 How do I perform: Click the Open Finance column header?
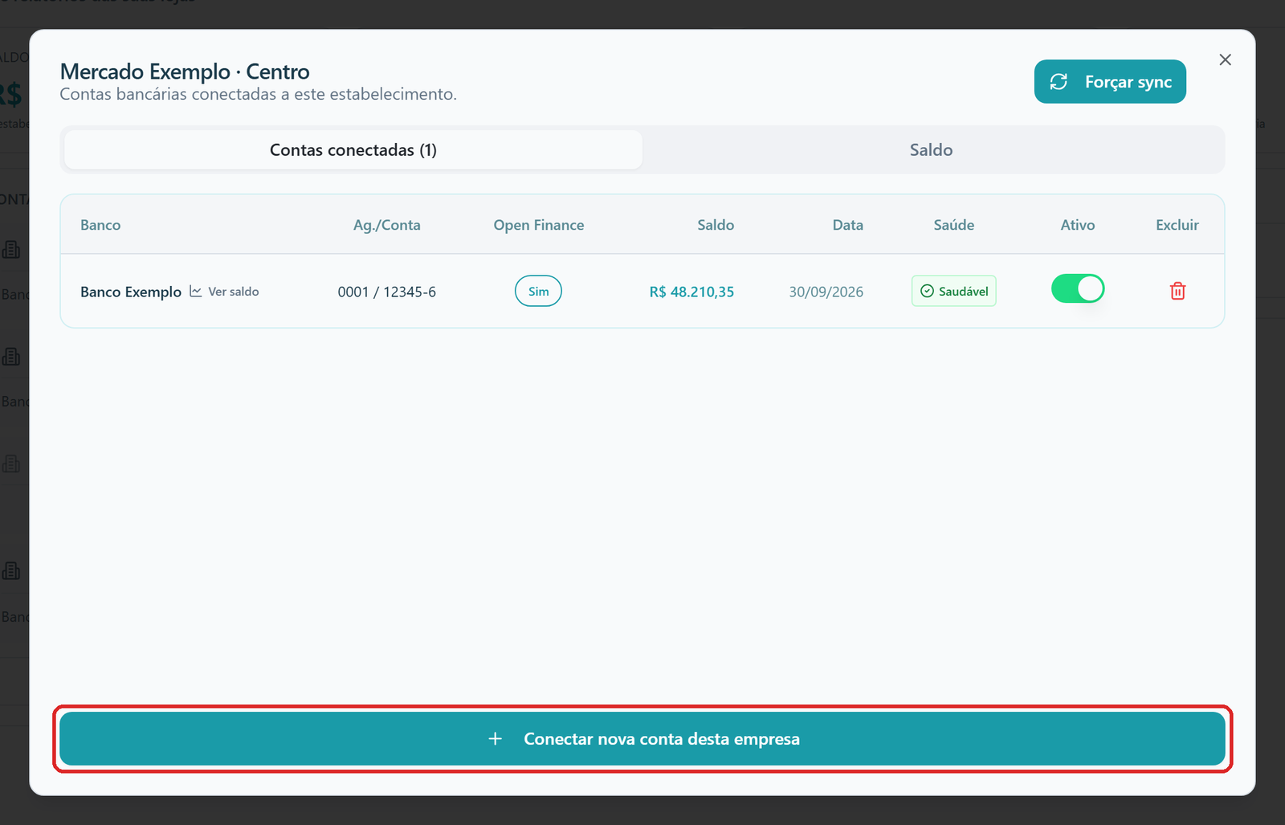point(539,225)
